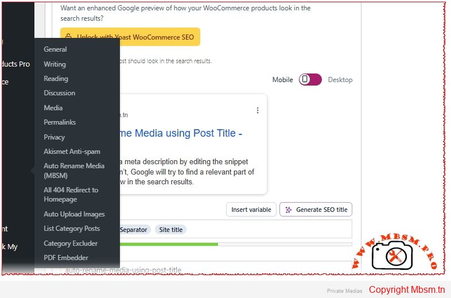Open the Privacy settings page
The width and height of the screenshot is (451, 298).
coord(54,137)
